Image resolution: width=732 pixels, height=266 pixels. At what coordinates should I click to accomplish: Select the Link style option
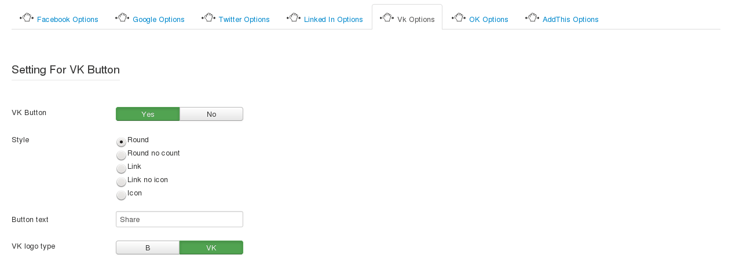(121, 168)
